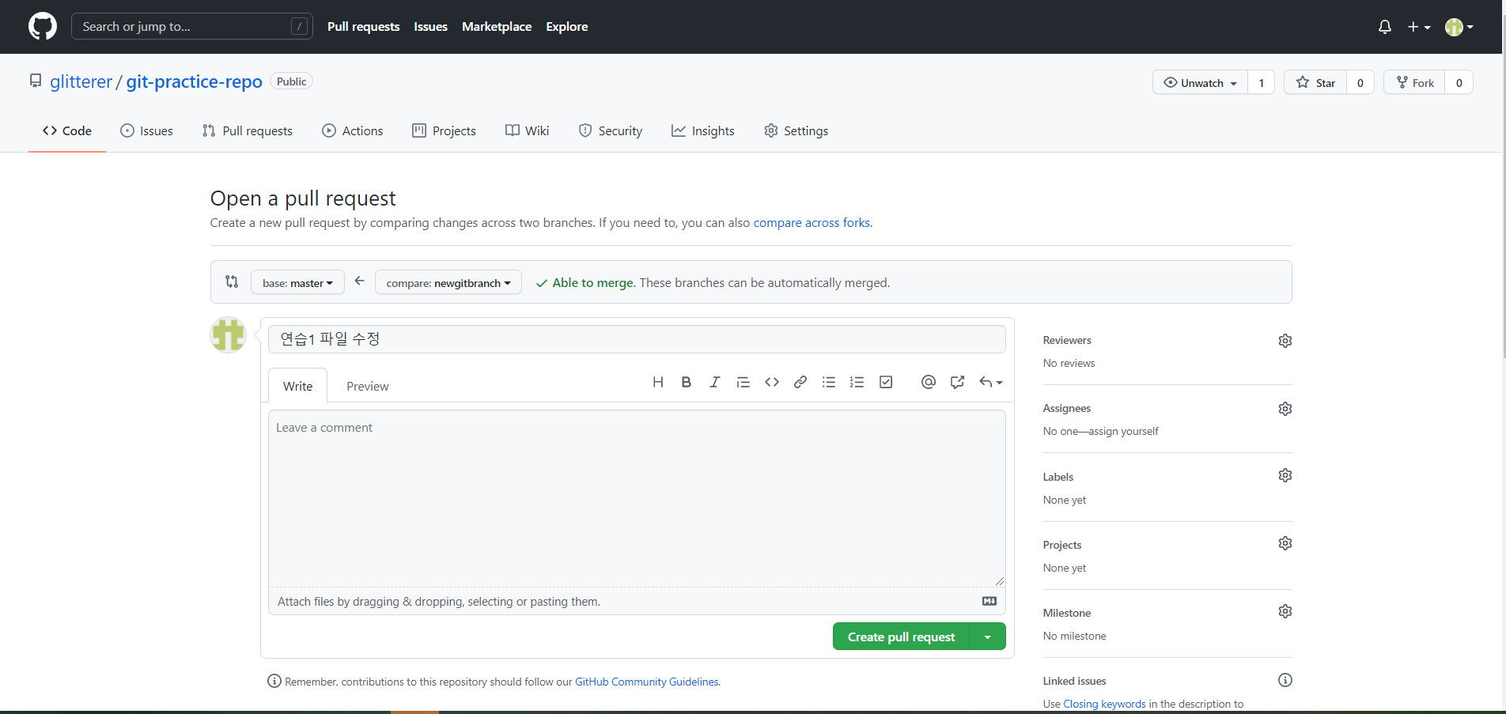Screen dimensions: 1506x714
Task: Click the compare branches switch icon
Action: pos(232,281)
